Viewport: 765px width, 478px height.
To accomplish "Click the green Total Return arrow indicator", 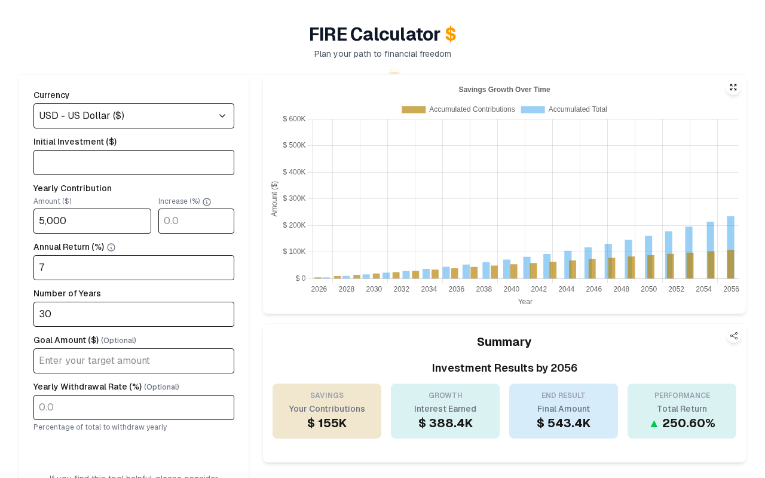I will click(654, 424).
